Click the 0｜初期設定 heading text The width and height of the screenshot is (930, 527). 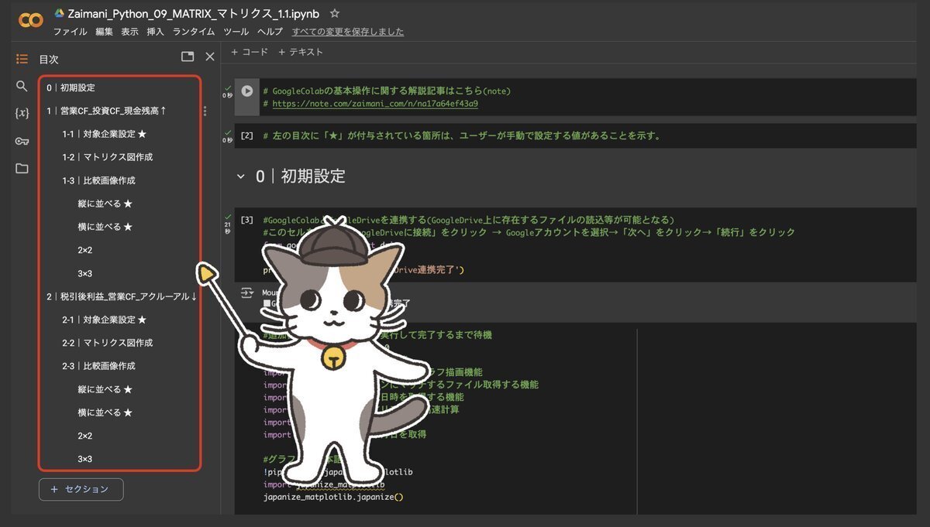tap(301, 176)
